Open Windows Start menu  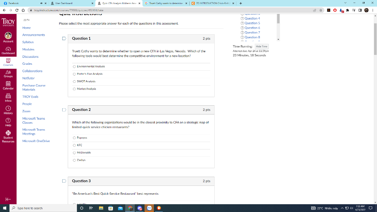[4, 208]
